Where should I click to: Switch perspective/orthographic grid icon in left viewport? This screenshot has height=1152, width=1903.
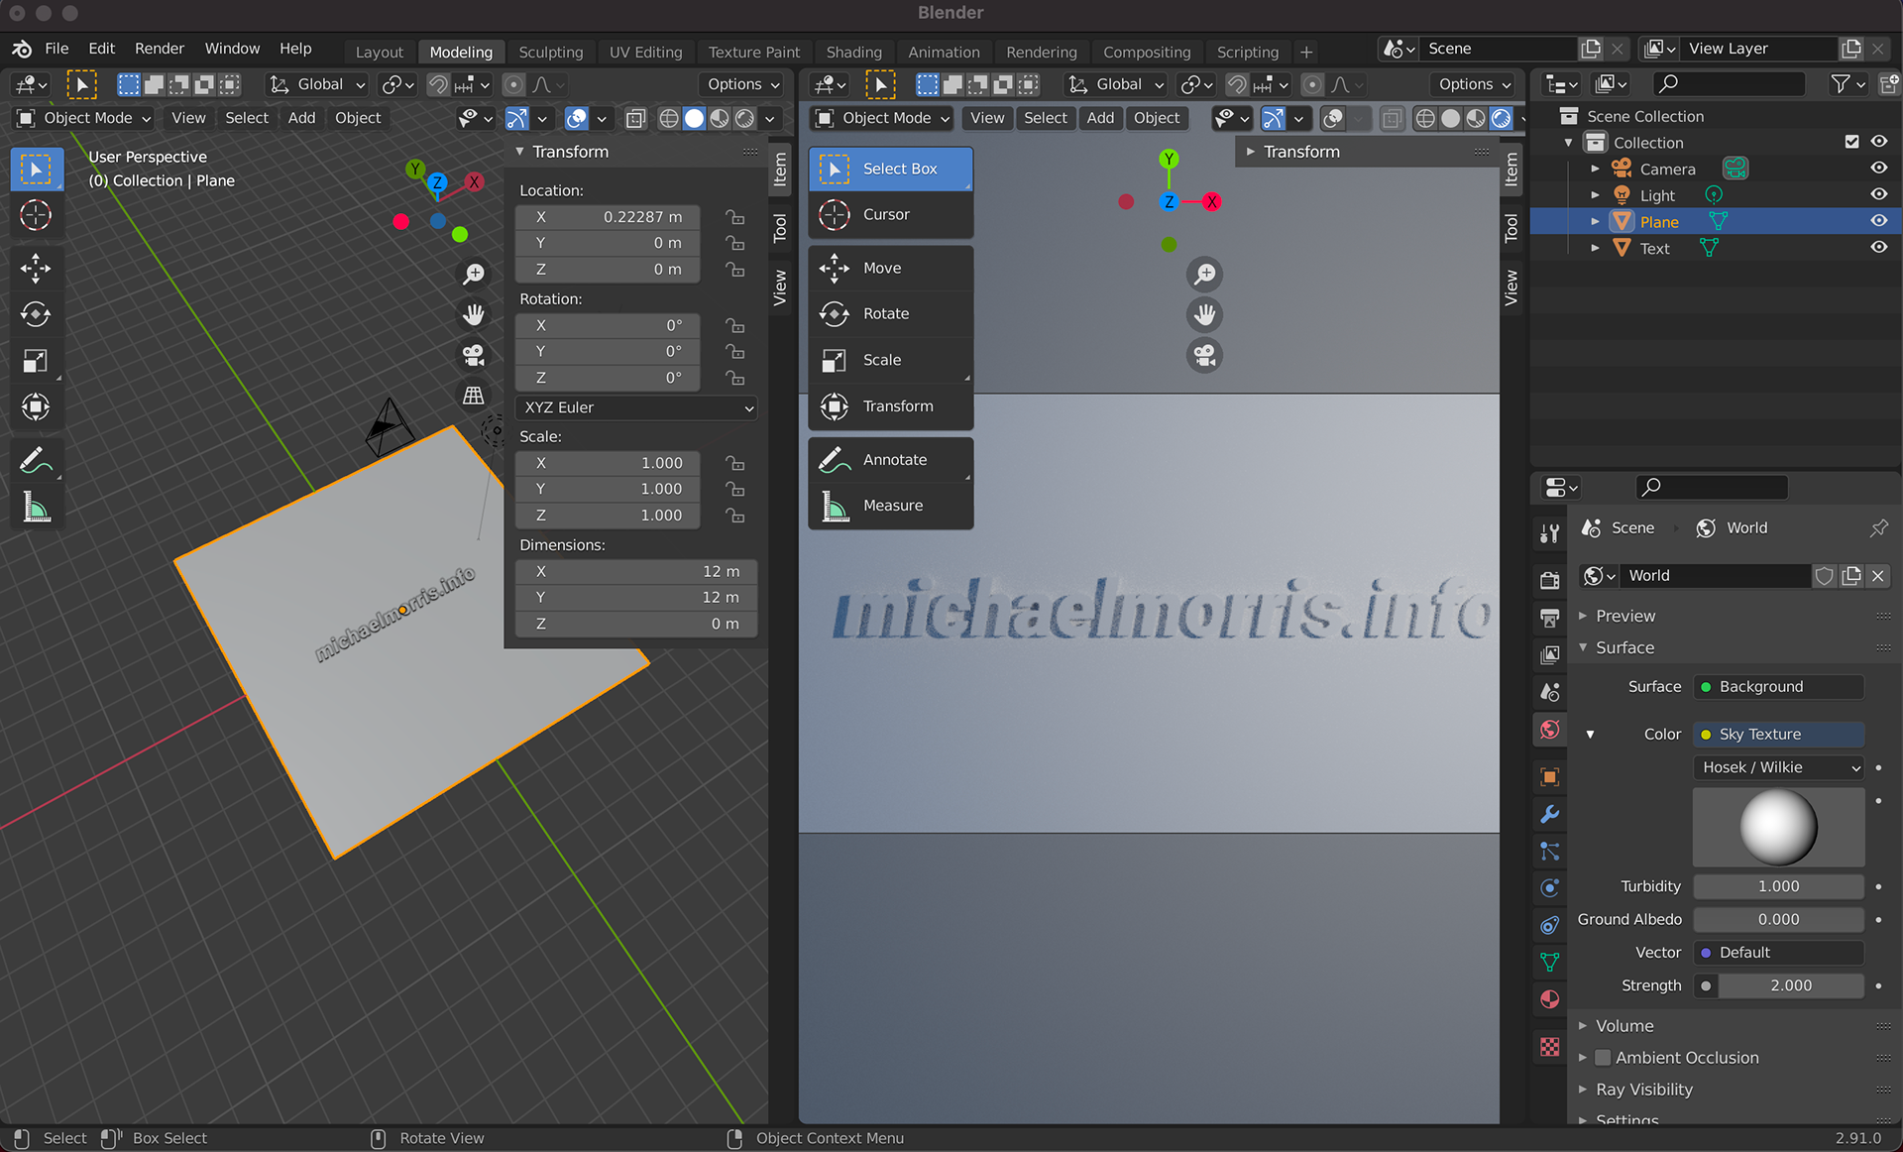point(474,395)
